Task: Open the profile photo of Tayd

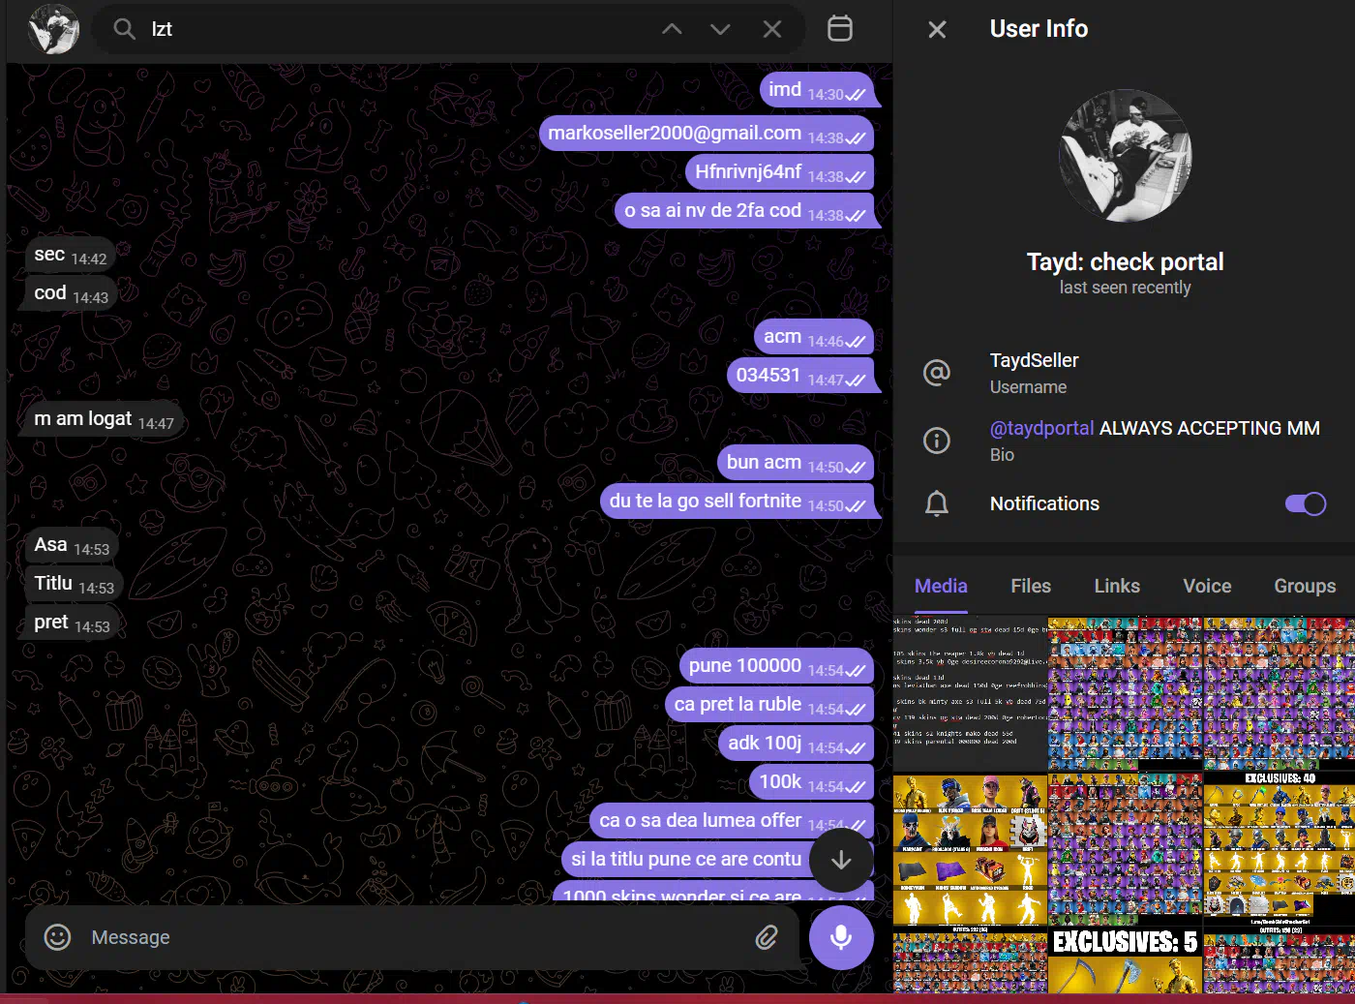Action: (1126, 156)
